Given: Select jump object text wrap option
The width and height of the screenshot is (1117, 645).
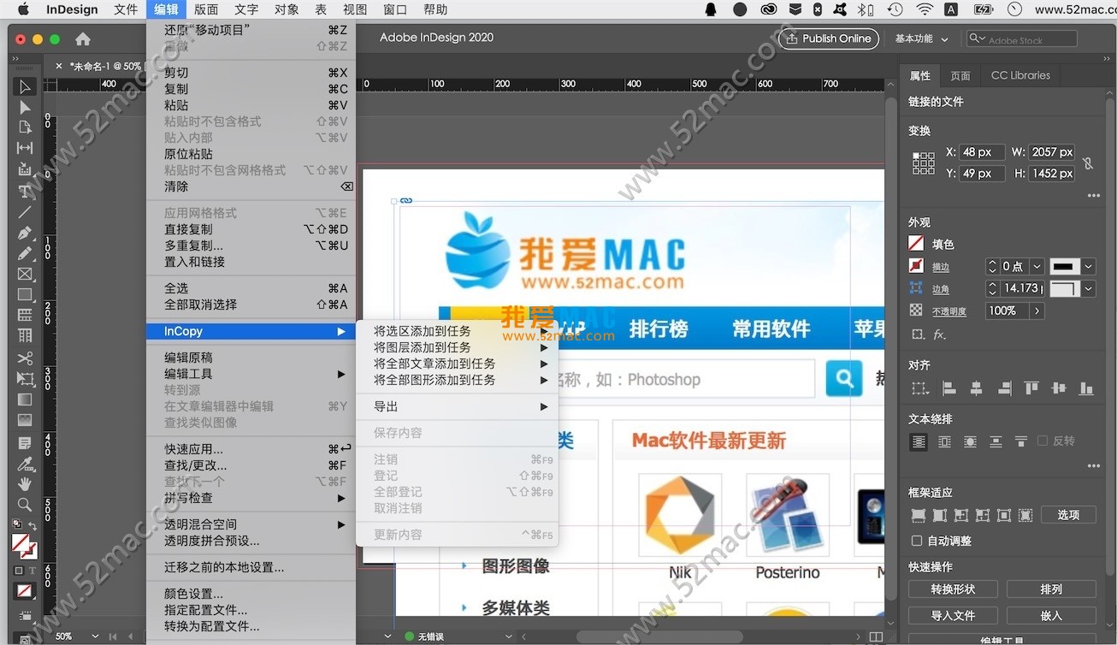Looking at the screenshot, I should coord(996,442).
